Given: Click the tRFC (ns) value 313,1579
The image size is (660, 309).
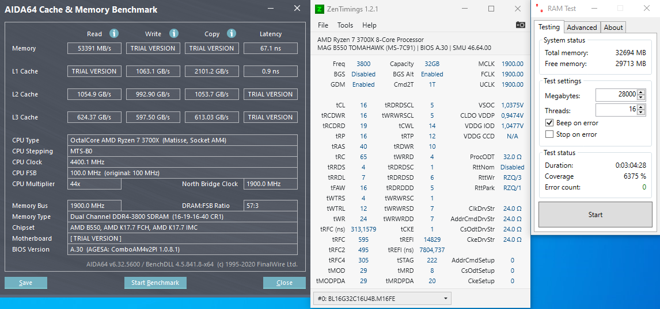Looking at the screenshot, I should [x=363, y=229].
